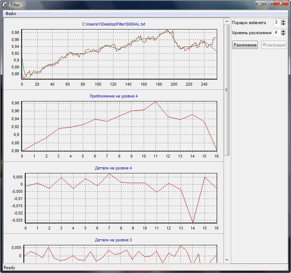
Task: Maximize the Filter window
Action: [268, 3]
